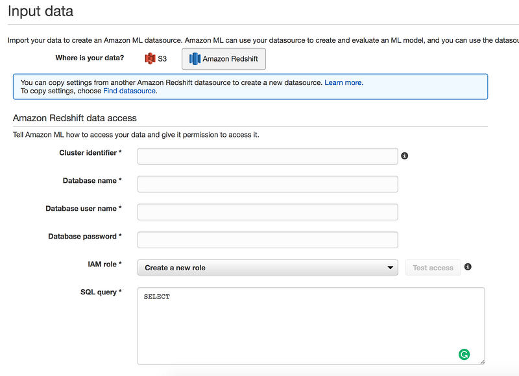Click the red S3 bucket icon
The width and height of the screenshot is (519, 376).
pos(150,58)
